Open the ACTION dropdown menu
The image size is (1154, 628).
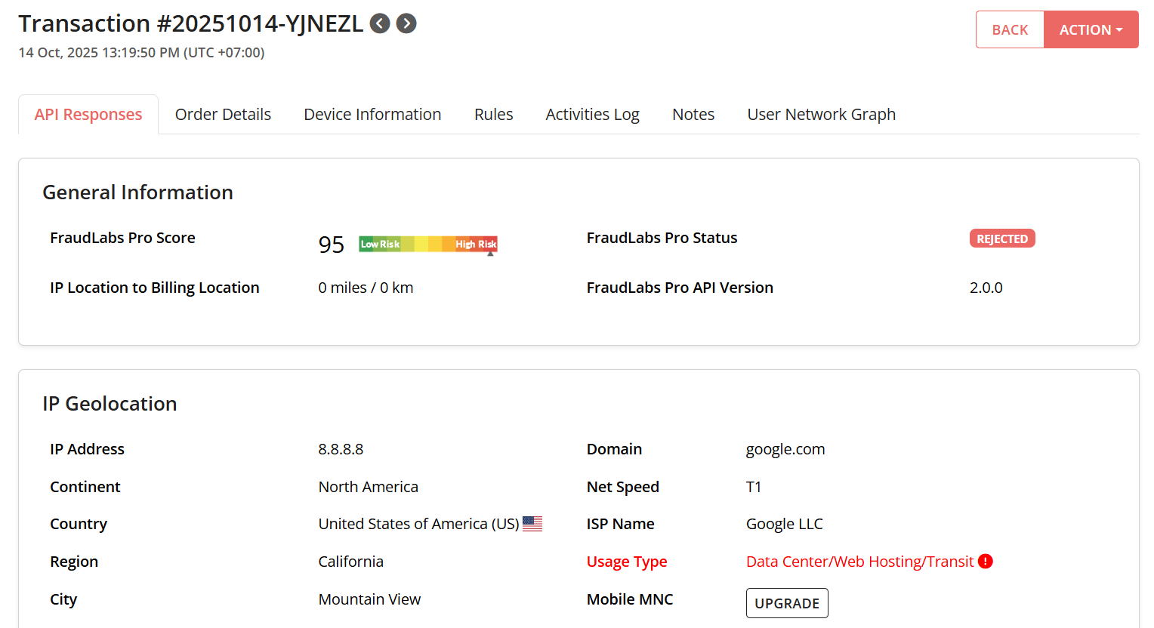(x=1091, y=29)
